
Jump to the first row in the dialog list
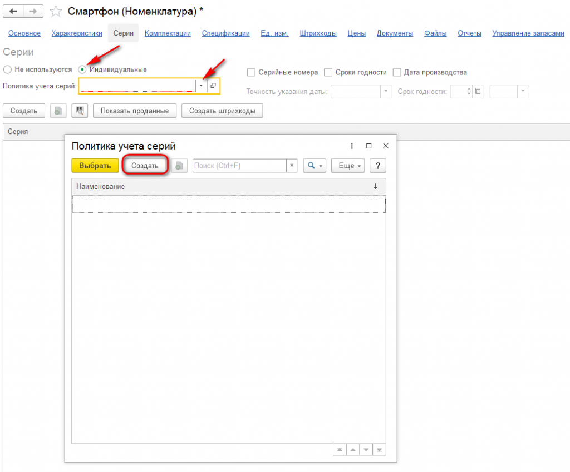pyautogui.click(x=340, y=450)
